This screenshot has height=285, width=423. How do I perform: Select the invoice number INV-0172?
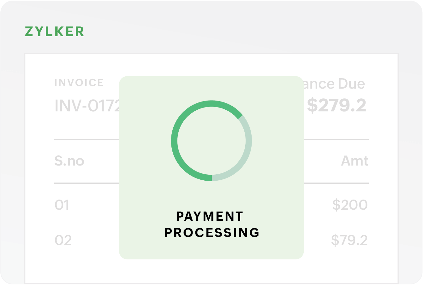coord(87,106)
